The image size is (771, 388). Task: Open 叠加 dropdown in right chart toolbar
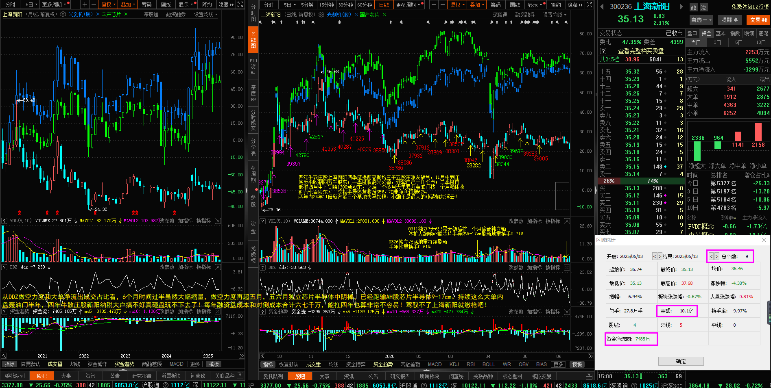pos(478,5)
